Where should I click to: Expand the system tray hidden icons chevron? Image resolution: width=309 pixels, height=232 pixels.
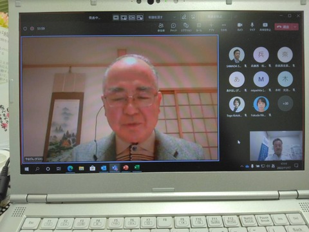click(242, 166)
